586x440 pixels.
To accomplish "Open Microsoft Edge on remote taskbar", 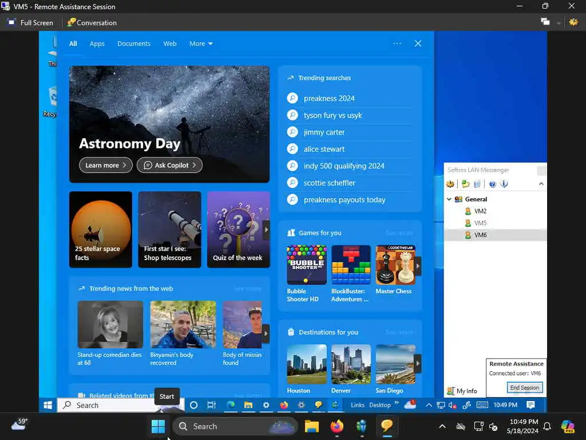I will click(x=230, y=405).
